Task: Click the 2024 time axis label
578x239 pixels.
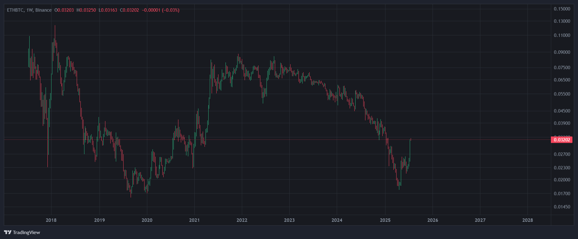Action: tap(337, 220)
